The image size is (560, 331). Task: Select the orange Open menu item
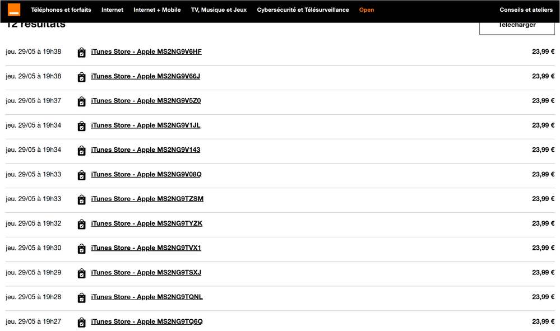[x=367, y=10]
